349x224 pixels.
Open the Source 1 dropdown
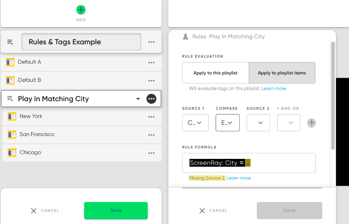[195, 123]
